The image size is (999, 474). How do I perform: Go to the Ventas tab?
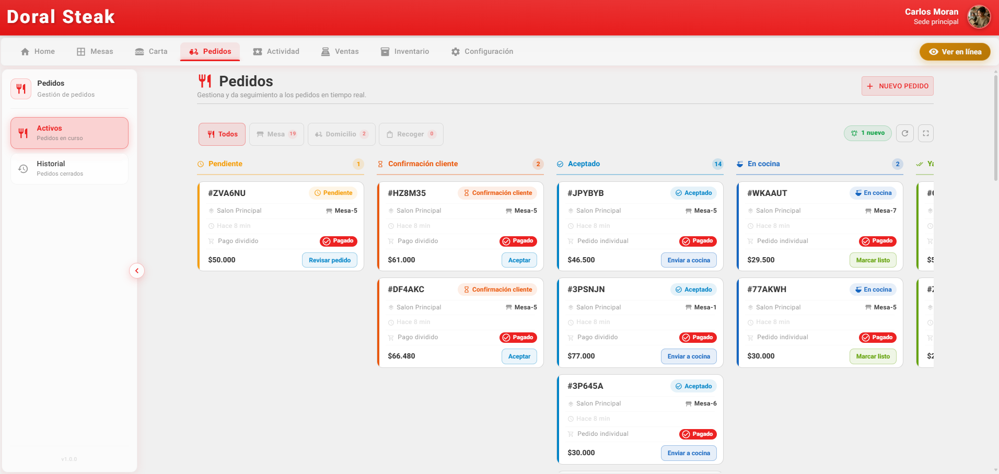pos(340,52)
